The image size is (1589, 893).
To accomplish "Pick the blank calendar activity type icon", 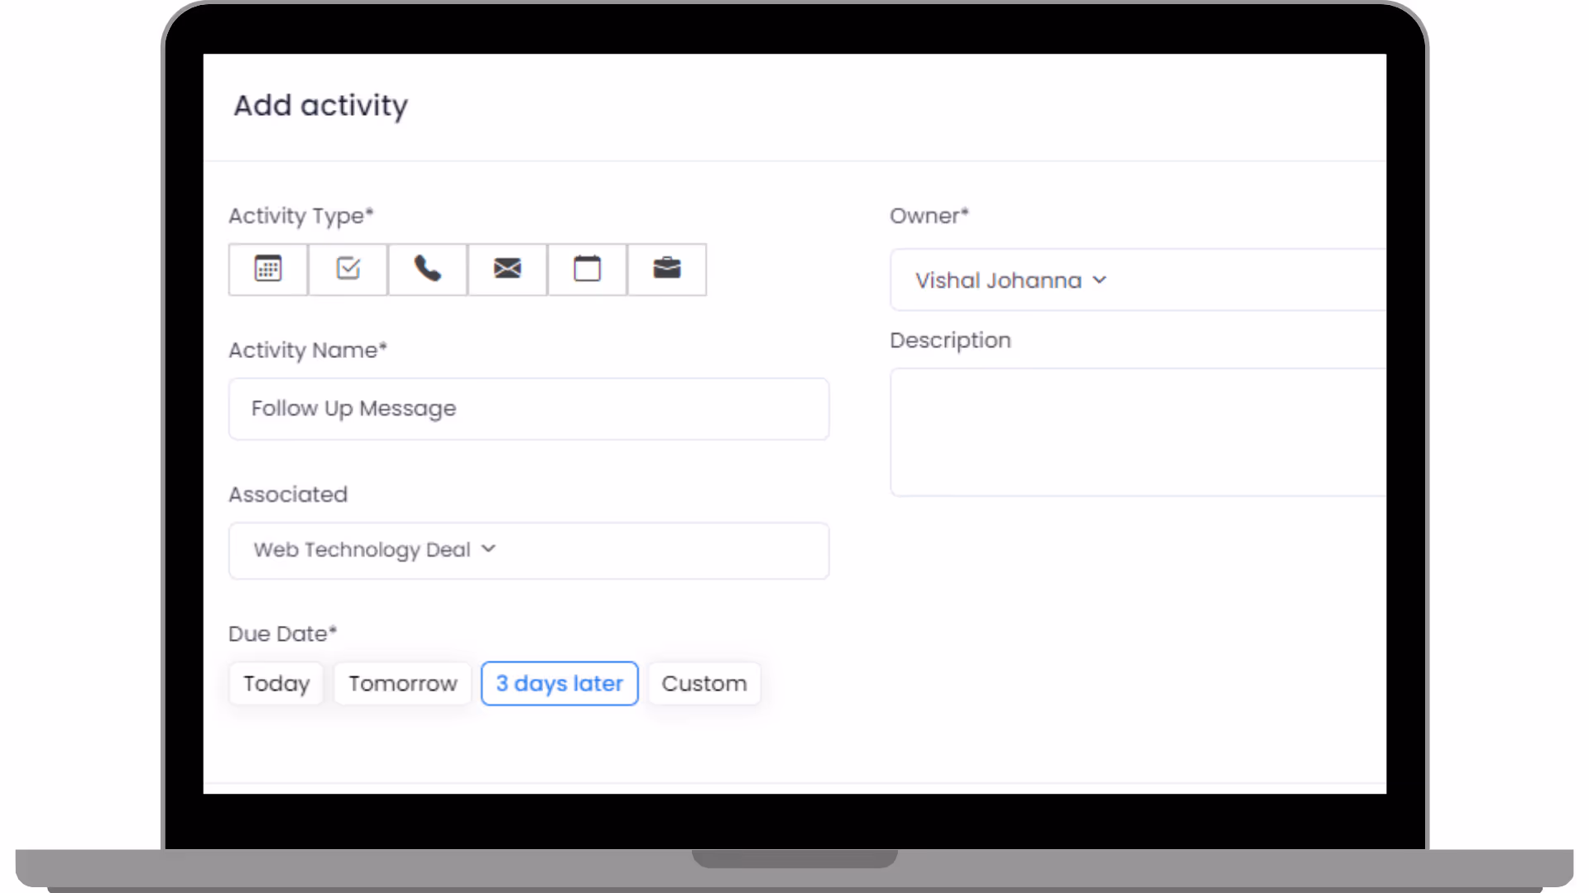I will 588,269.
